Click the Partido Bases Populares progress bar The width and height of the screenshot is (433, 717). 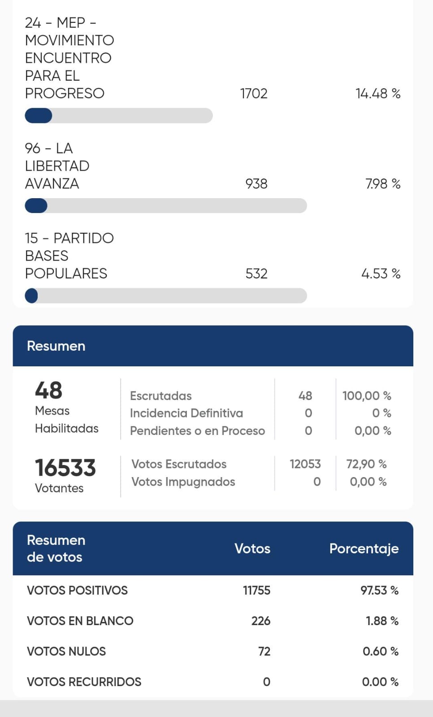point(166,296)
